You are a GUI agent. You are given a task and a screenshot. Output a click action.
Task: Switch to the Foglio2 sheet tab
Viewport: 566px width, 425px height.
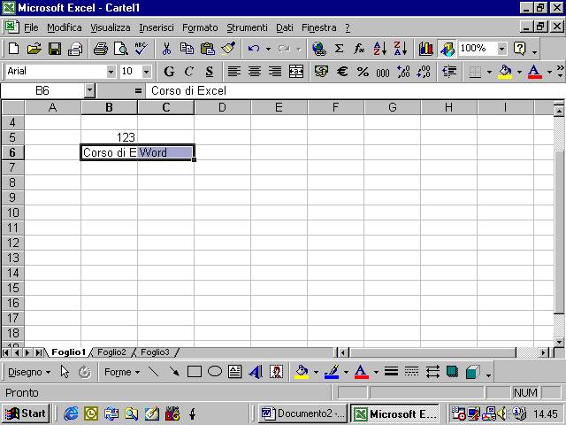111,352
